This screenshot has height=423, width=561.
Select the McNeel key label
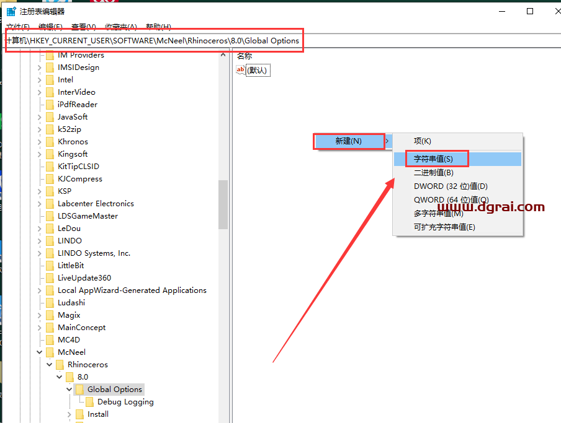[x=71, y=352]
